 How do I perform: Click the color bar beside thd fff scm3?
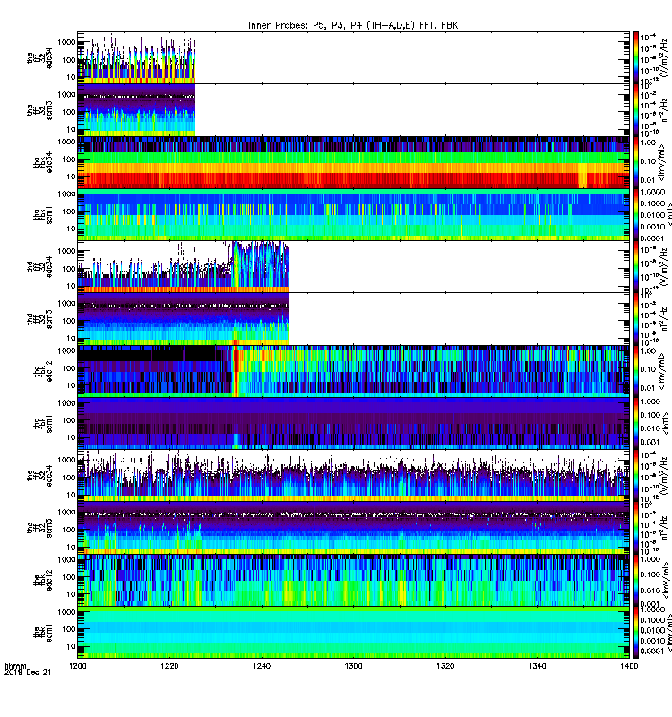tap(635, 319)
